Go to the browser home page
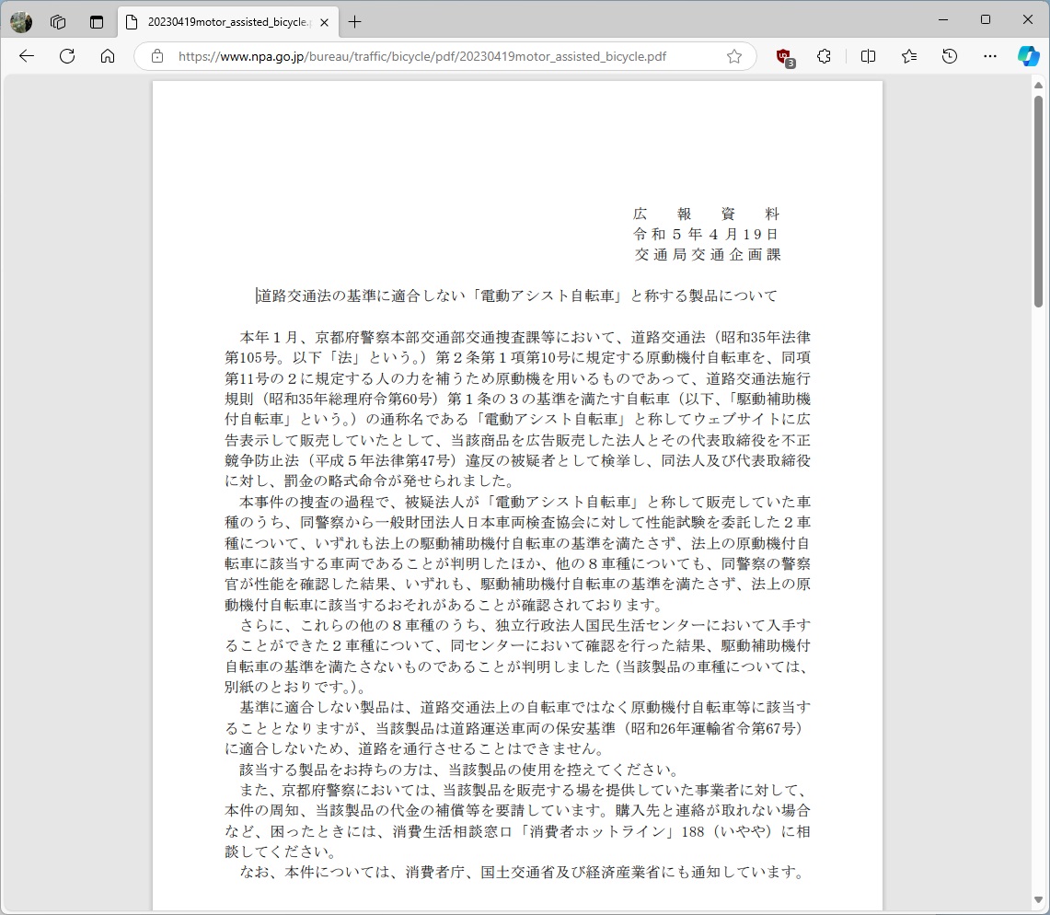Image resolution: width=1050 pixels, height=915 pixels. point(107,56)
